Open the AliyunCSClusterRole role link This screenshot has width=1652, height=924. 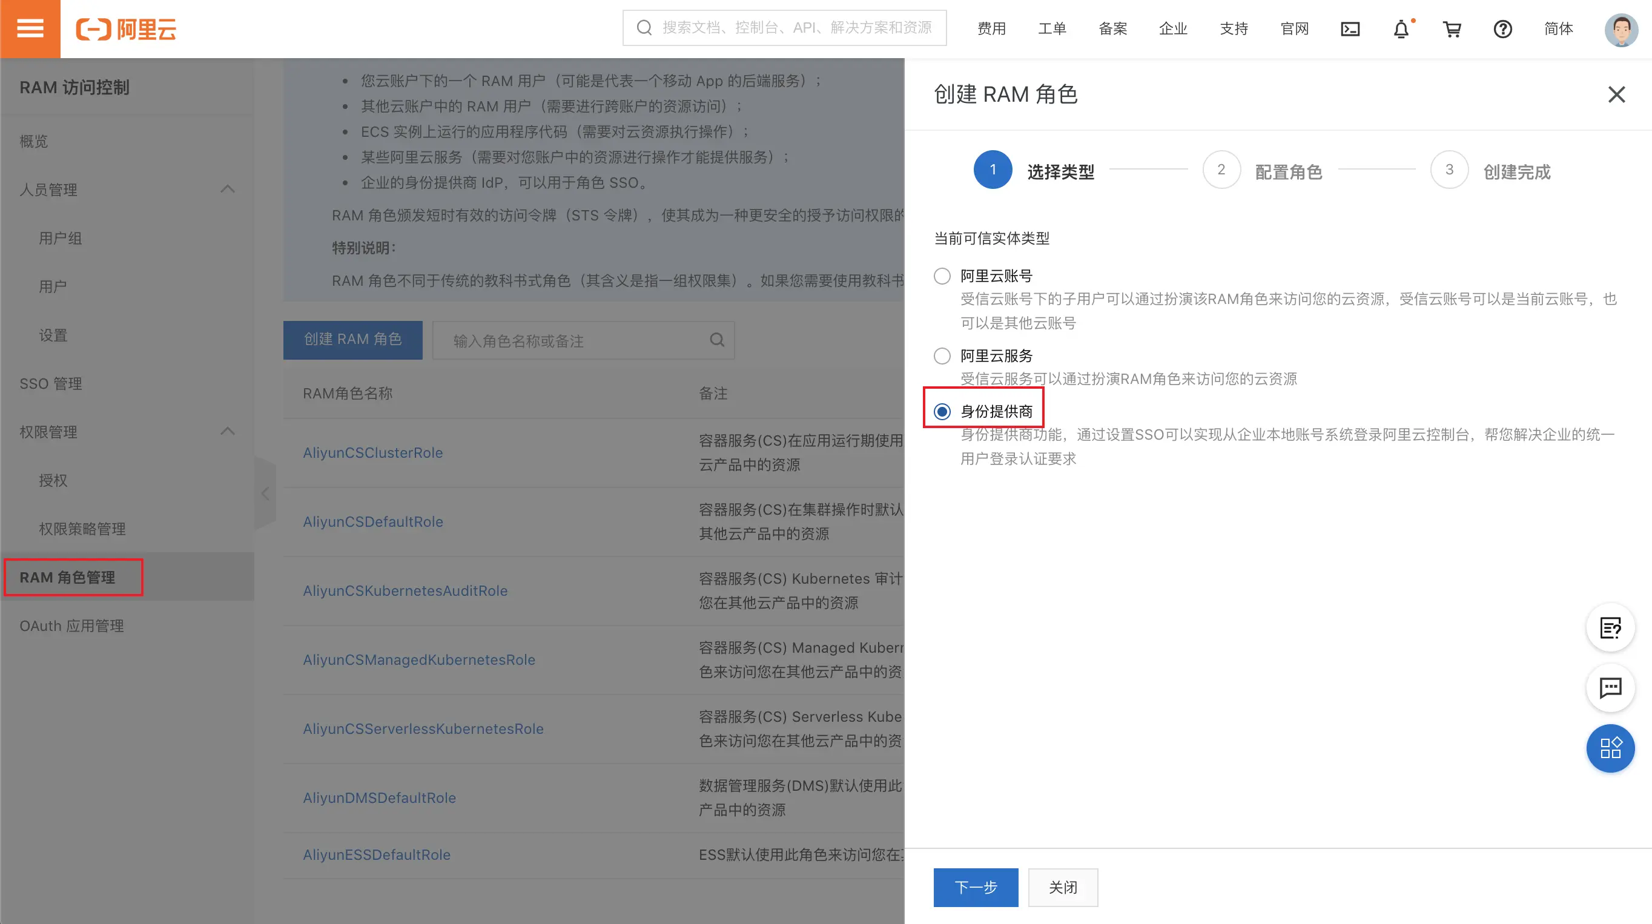pos(372,452)
